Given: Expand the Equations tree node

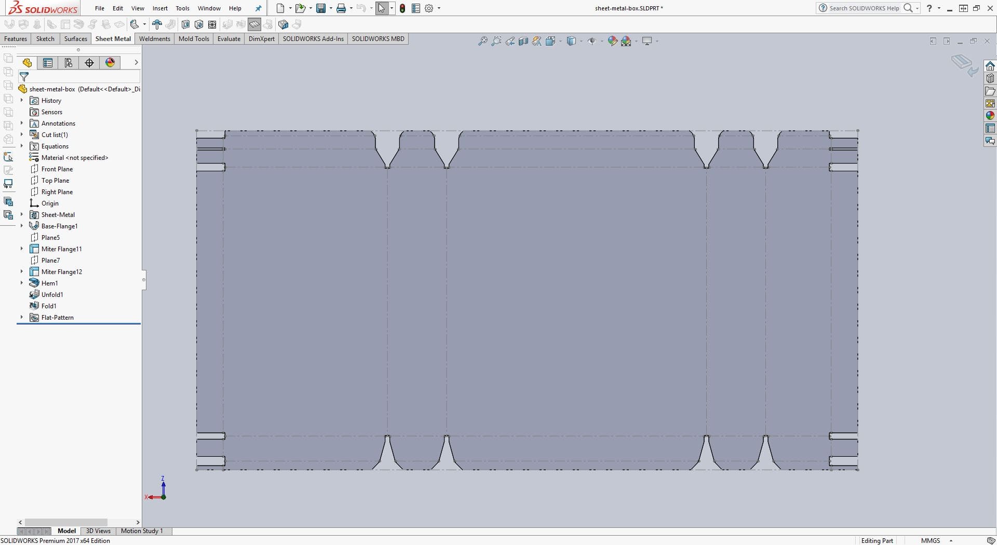Looking at the screenshot, I should (21, 146).
